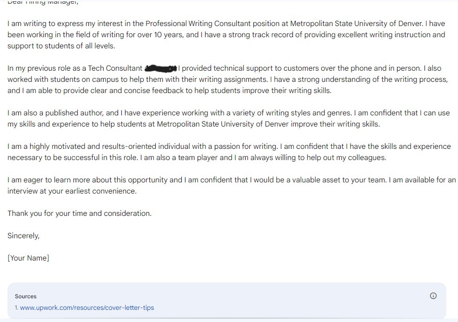
Task: Click 'interview at your earliest convenience' text
Action: (72, 191)
